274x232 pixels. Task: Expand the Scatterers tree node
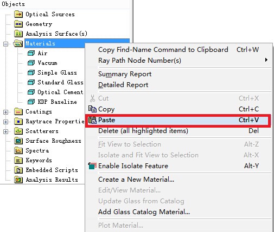click(5, 131)
